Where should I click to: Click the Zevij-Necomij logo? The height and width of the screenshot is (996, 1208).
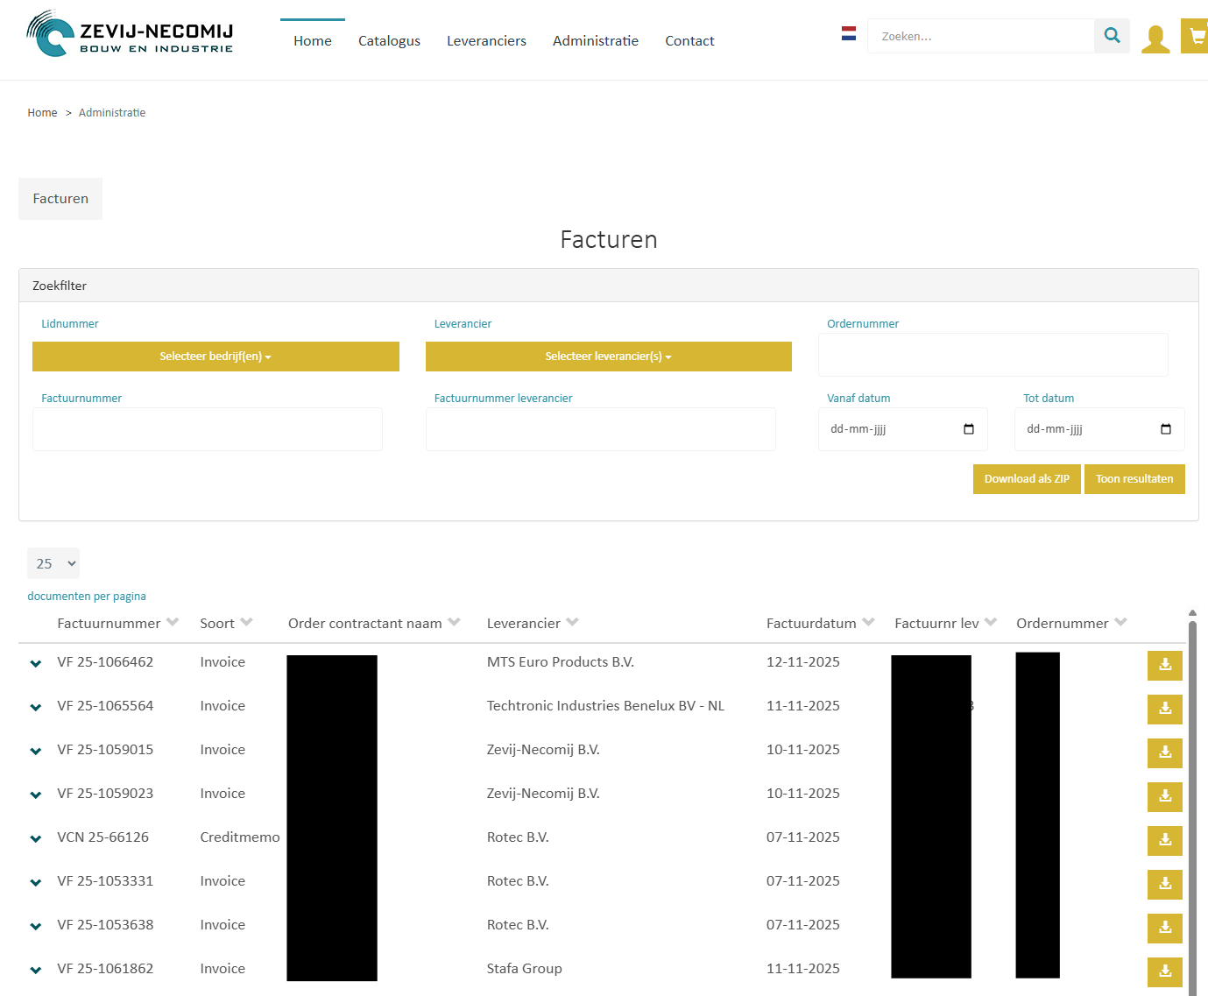[130, 34]
